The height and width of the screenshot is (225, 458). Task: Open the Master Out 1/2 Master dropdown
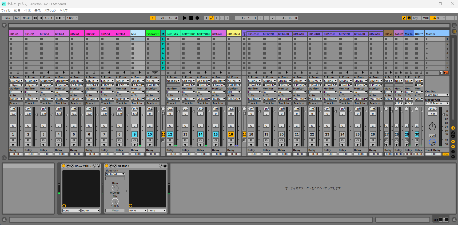(x=437, y=103)
